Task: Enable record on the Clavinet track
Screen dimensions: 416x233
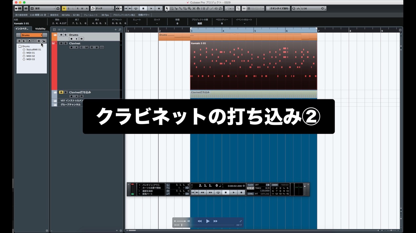Action: point(71,47)
